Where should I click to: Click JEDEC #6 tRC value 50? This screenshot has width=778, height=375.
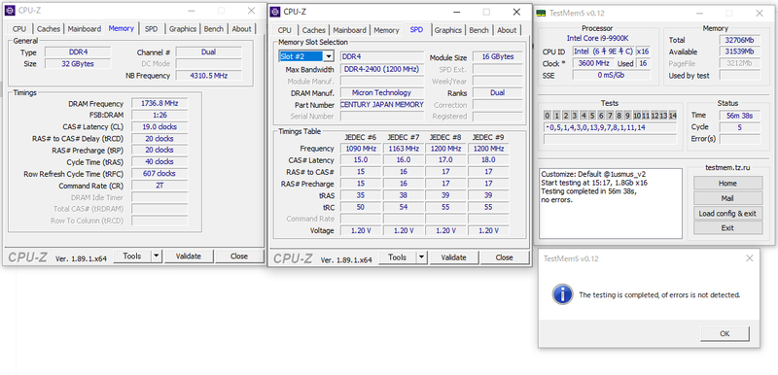click(x=361, y=207)
